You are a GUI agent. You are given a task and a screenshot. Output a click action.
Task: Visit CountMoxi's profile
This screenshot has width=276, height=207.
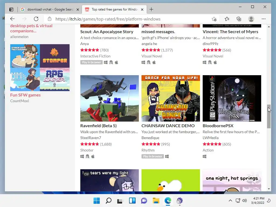coord(19,101)
